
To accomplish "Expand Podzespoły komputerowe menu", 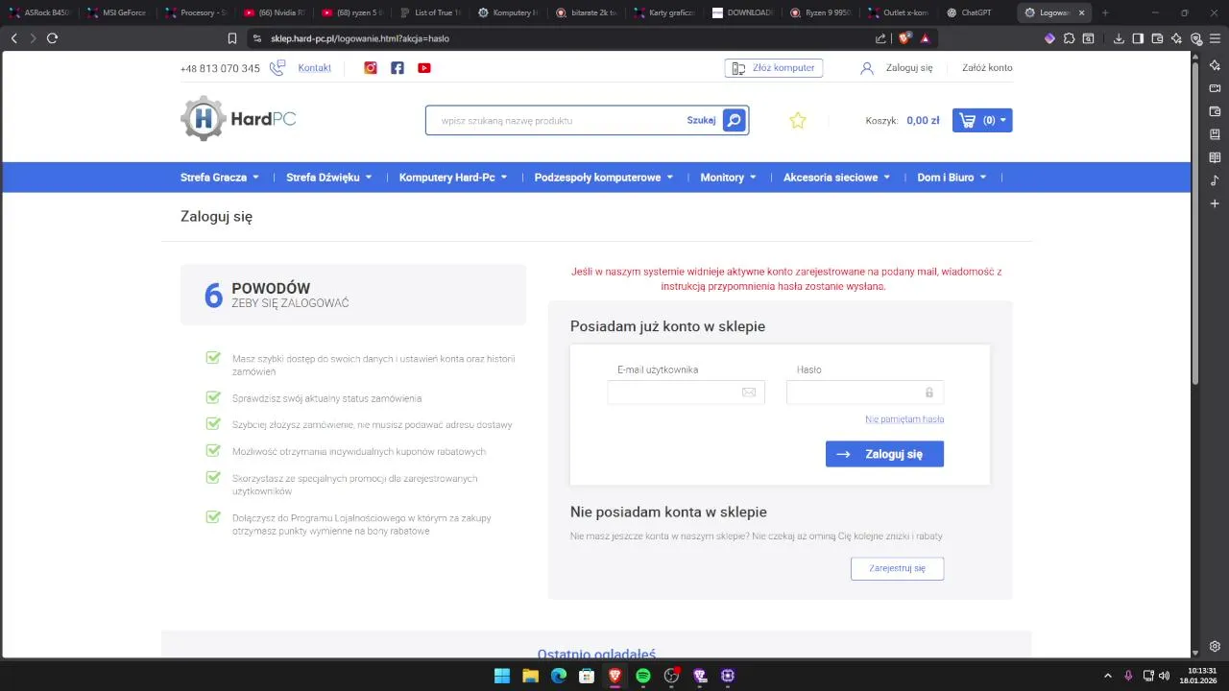I will [x=604, y=178].
